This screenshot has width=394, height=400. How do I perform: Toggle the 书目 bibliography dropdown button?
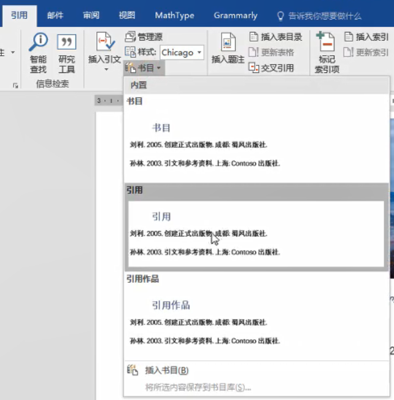[144, 68]
